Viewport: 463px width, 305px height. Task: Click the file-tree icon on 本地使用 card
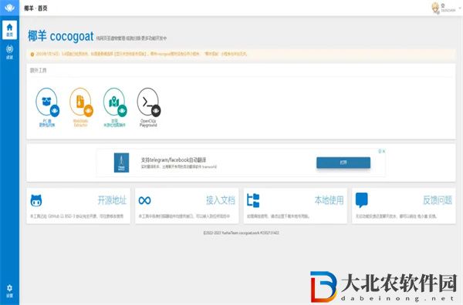(x=253, y=200)
